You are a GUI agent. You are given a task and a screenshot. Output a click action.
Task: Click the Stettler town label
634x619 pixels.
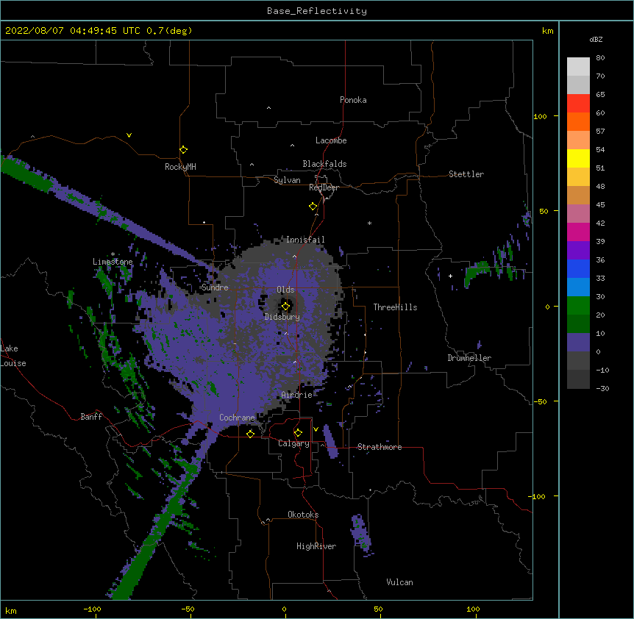coord(466,174)
